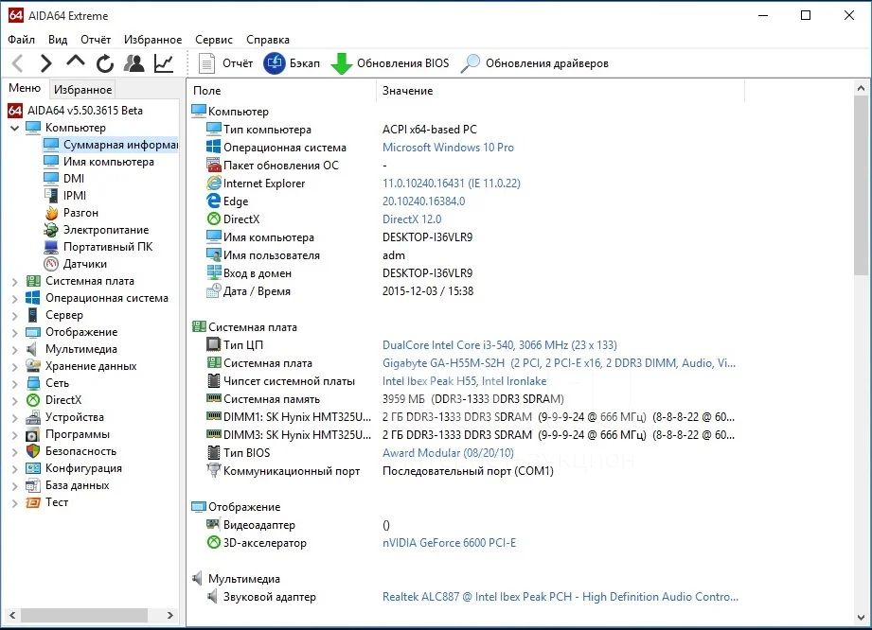Image resolution: width=872 pixels, height=630 pixels.
Task: Open the Gigabyte GA-H55M-S2H link
Action: (x=559, y=363)
